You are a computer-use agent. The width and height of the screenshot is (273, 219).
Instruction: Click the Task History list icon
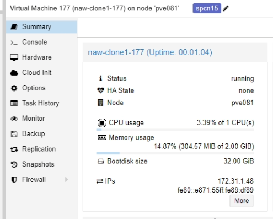point(14,103)
